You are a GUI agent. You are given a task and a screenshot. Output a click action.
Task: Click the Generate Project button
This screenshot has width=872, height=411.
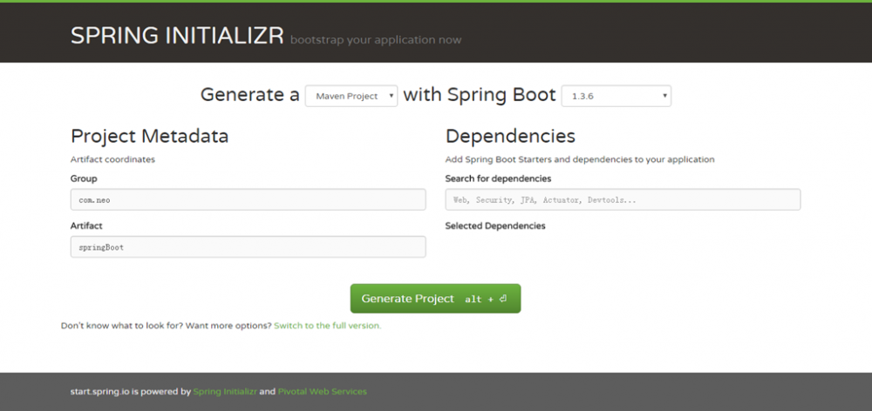435,299
